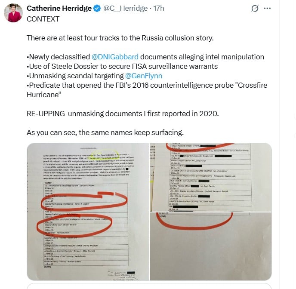Click 'the same names keep surfacing' sentence
296x289 pixels.
pyautogui.click(x=105, y=132)
